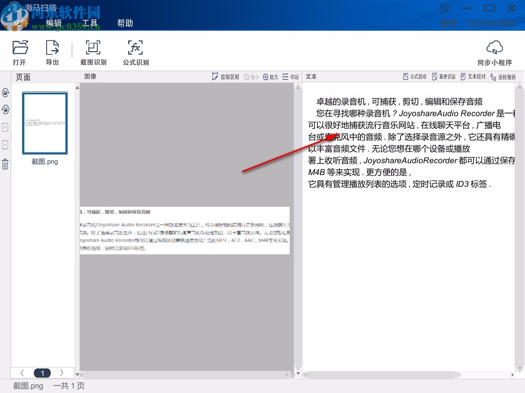Move page up with the up chevron
The height and width of the screenshot is (393, 525).
click(6, 127)
